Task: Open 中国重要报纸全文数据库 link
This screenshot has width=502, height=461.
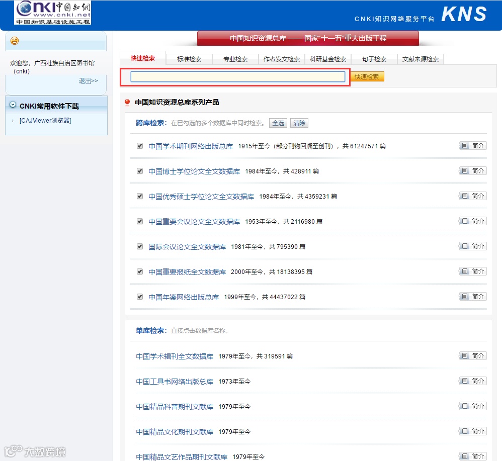Action: click(x=187, y=272)
